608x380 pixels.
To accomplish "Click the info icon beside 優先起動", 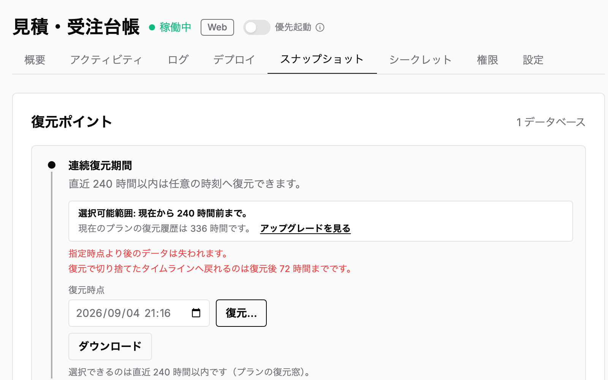I will pos(320,27).
